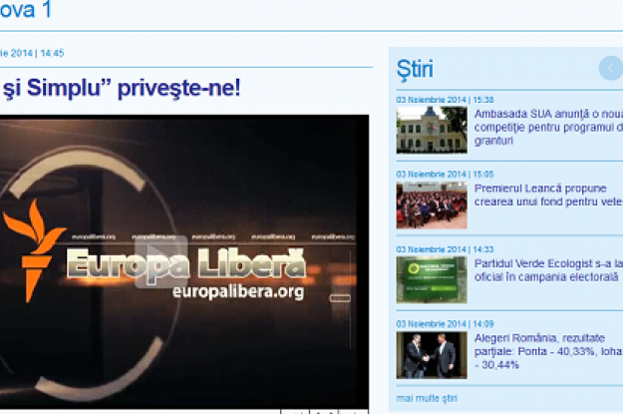Image resolution: width=623 pixels, height=414 pixels.
Task: Click the 'mai multe știri' link
Action: pos(427,398)
